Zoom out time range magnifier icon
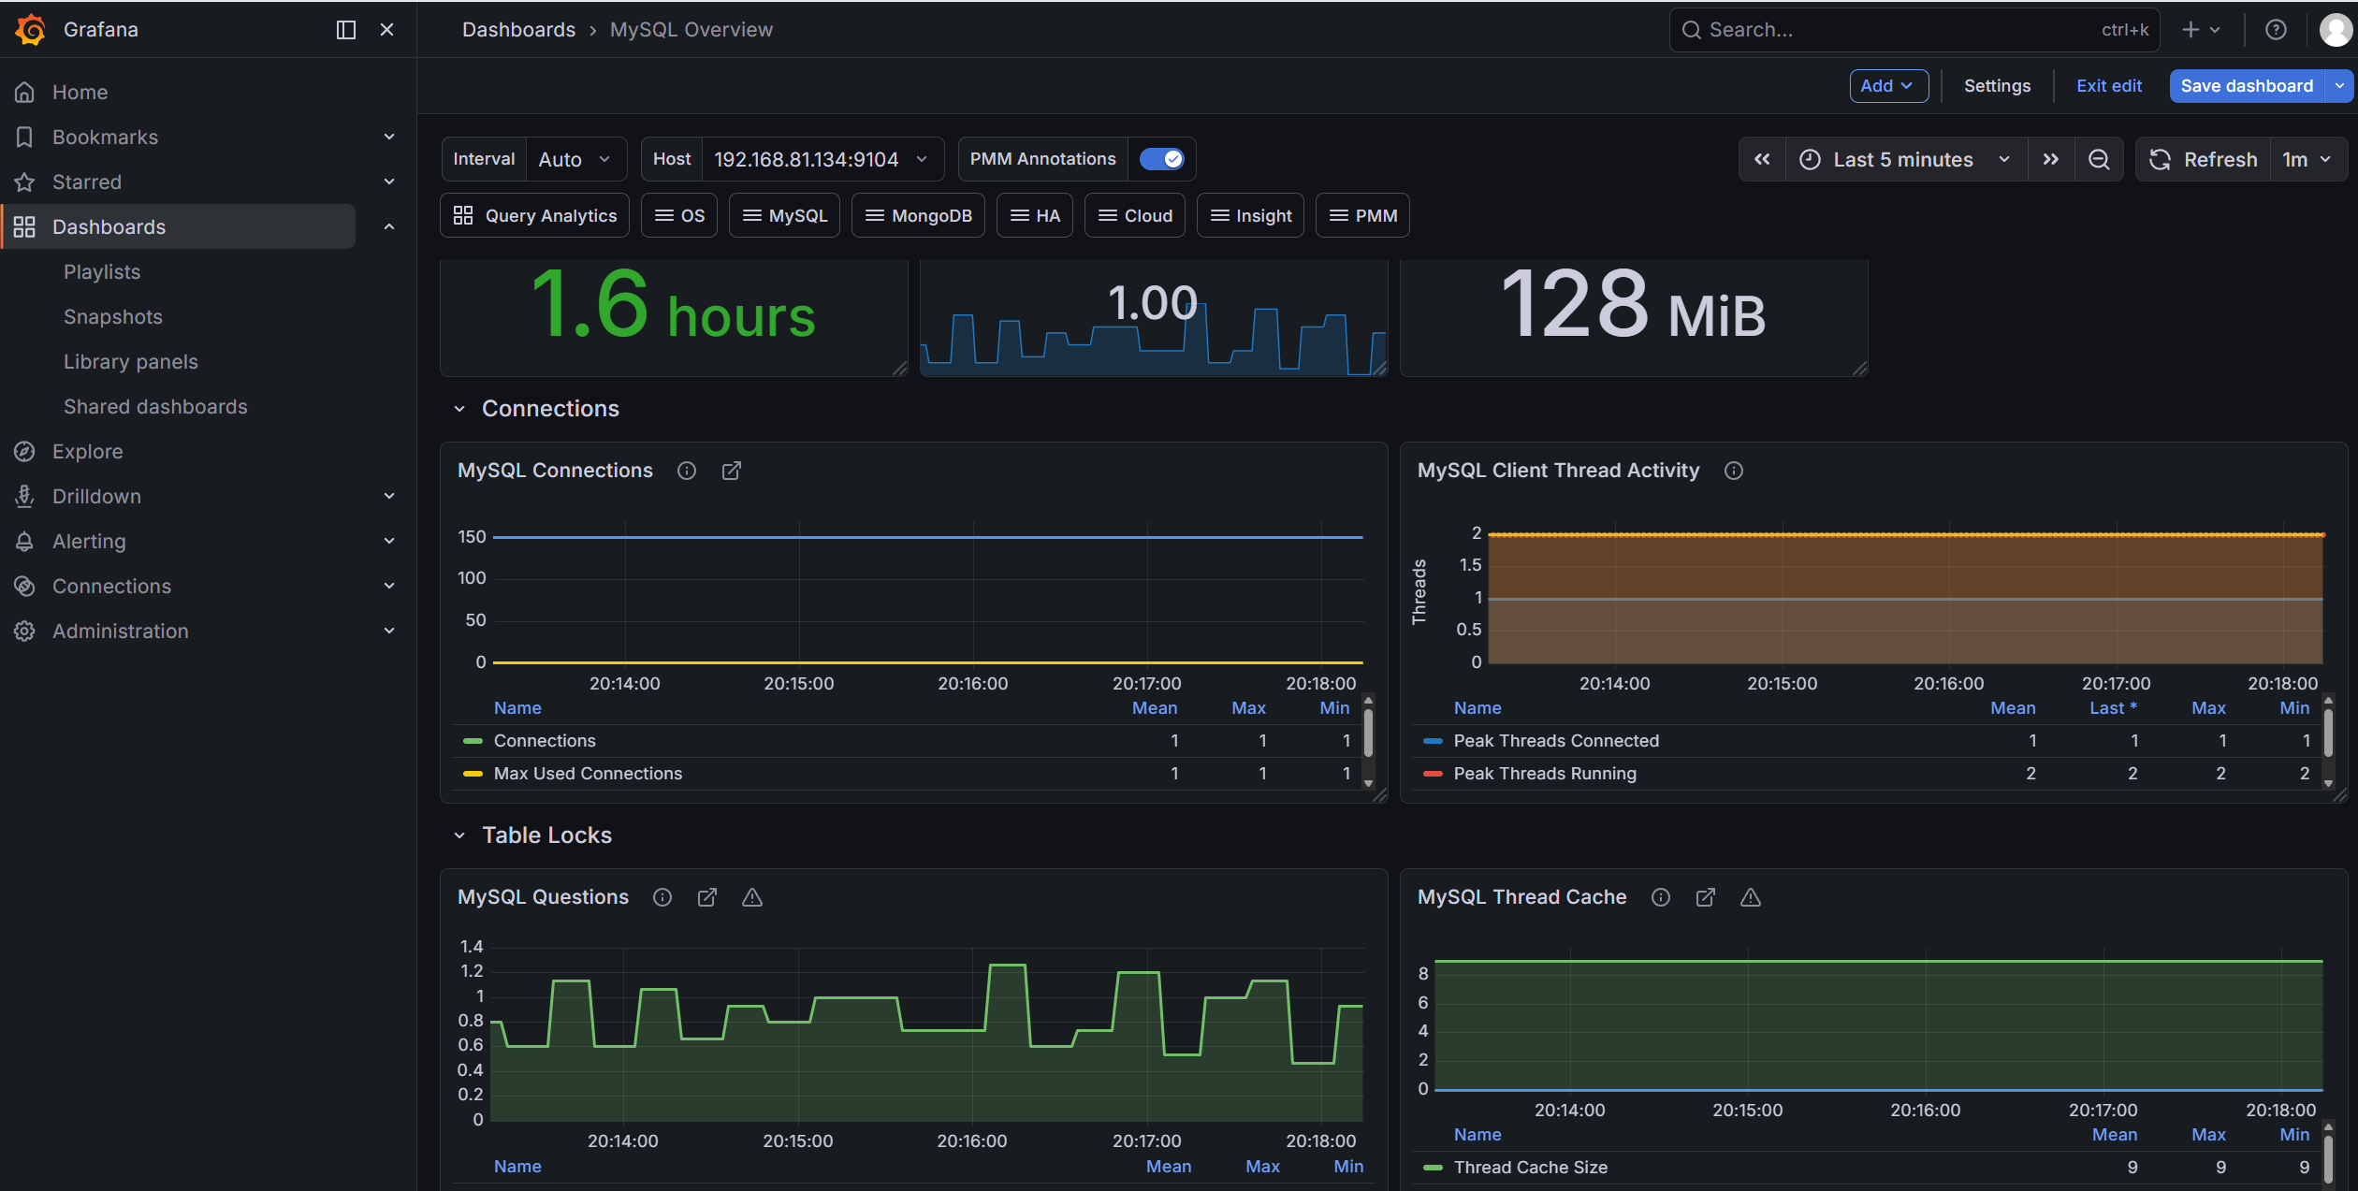Image resolution: width=2358 pixels, height=1191 pixels. 2099,159
